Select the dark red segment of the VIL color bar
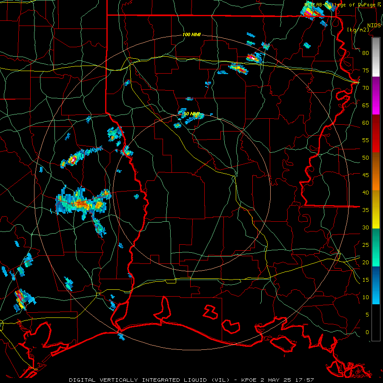The width and height of the screenshot is (383, 383). click(x=376, y=134)
